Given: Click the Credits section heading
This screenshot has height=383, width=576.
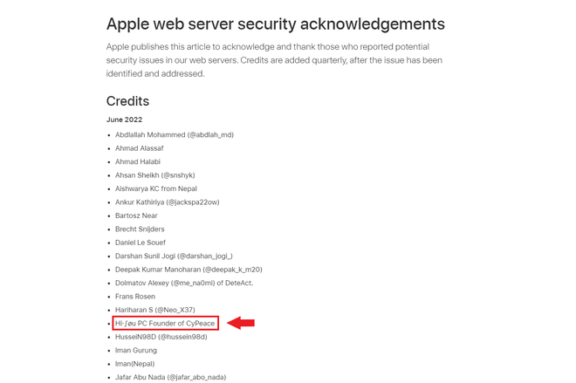Looking at the screenshot, I should pos(127,101).
